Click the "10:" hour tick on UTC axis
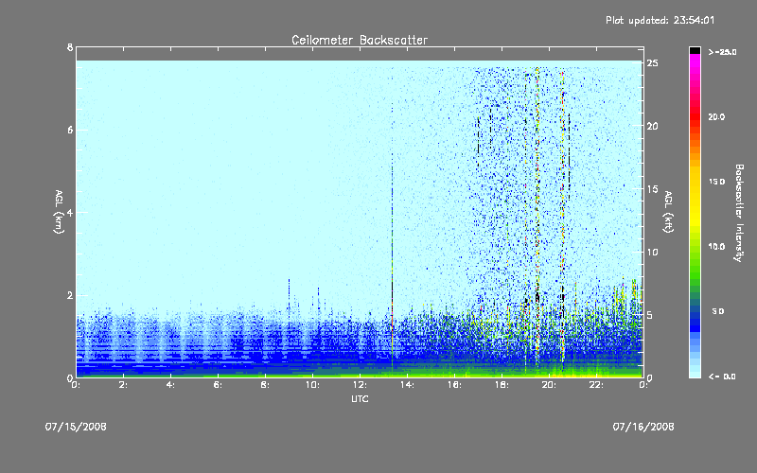This screenshot has width=757, height=473. pos(312,385)
